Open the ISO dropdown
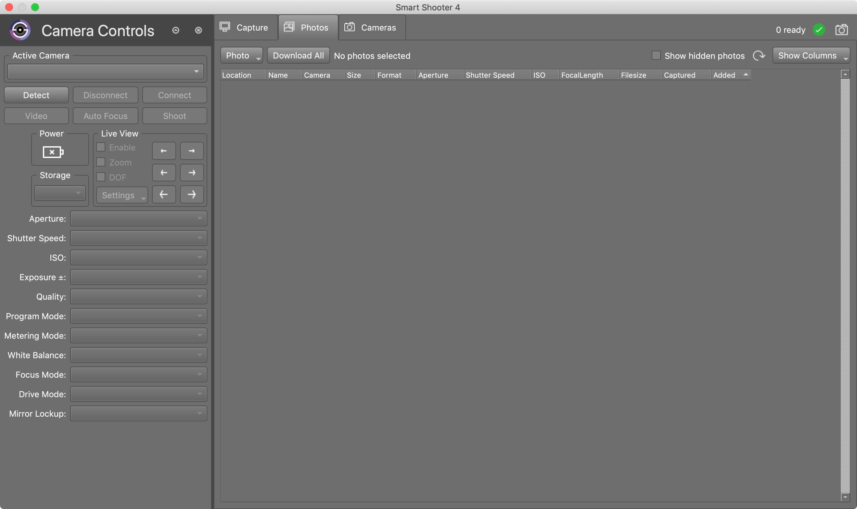 [x=138, y=257]
